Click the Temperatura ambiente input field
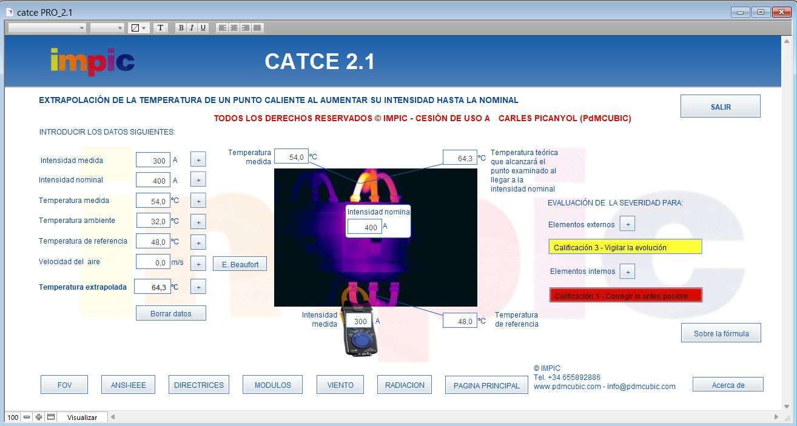Screen dimensions: 797x426 point(153,221)
